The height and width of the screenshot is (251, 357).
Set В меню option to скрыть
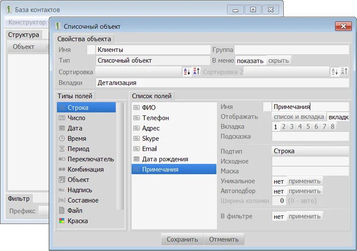tap(279, 60)
